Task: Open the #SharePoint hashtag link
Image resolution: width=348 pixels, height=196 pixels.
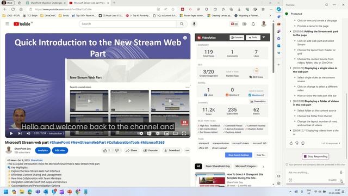Action: pos(59,143)
